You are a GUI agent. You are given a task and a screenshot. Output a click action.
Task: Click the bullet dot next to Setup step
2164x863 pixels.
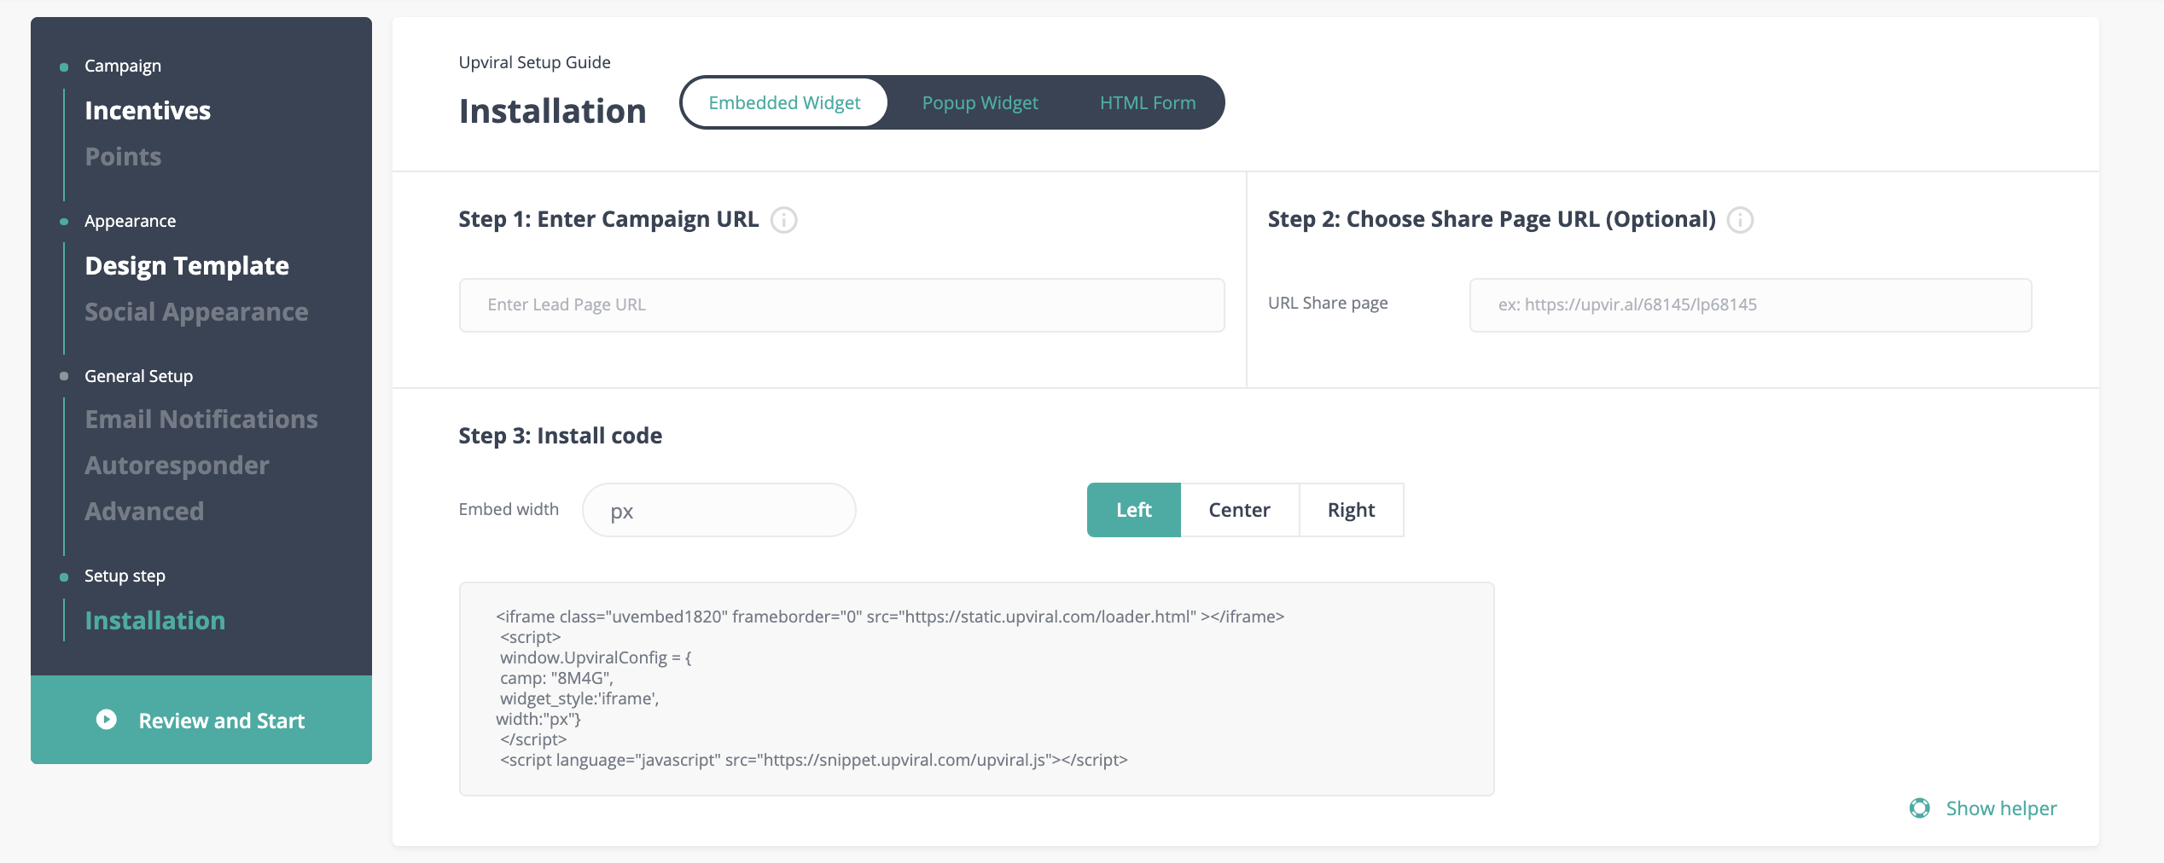click(63, 576)
